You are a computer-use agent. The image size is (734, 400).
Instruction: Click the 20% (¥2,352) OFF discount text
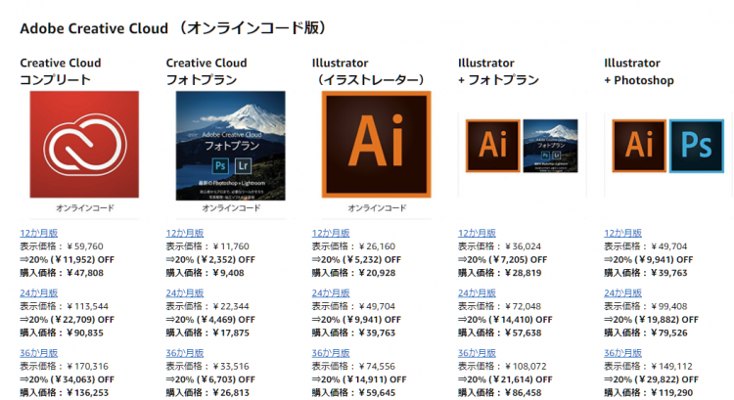210,259
